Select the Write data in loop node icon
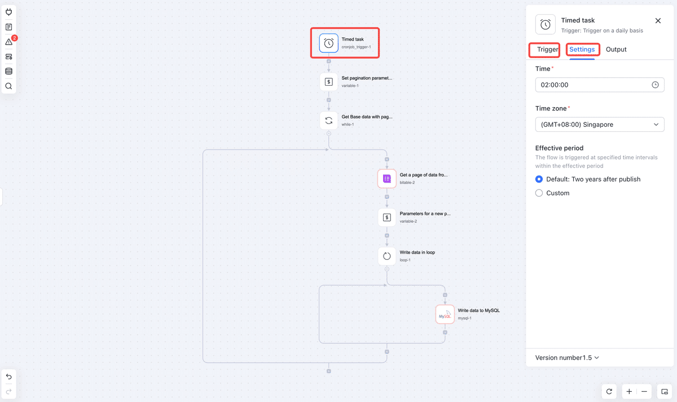The width and height of the screenshot is (677, 402). point(387,256)
